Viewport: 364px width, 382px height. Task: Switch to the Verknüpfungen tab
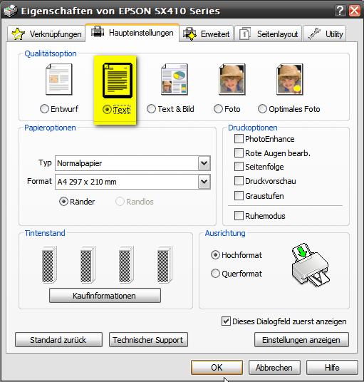(46, 34)
